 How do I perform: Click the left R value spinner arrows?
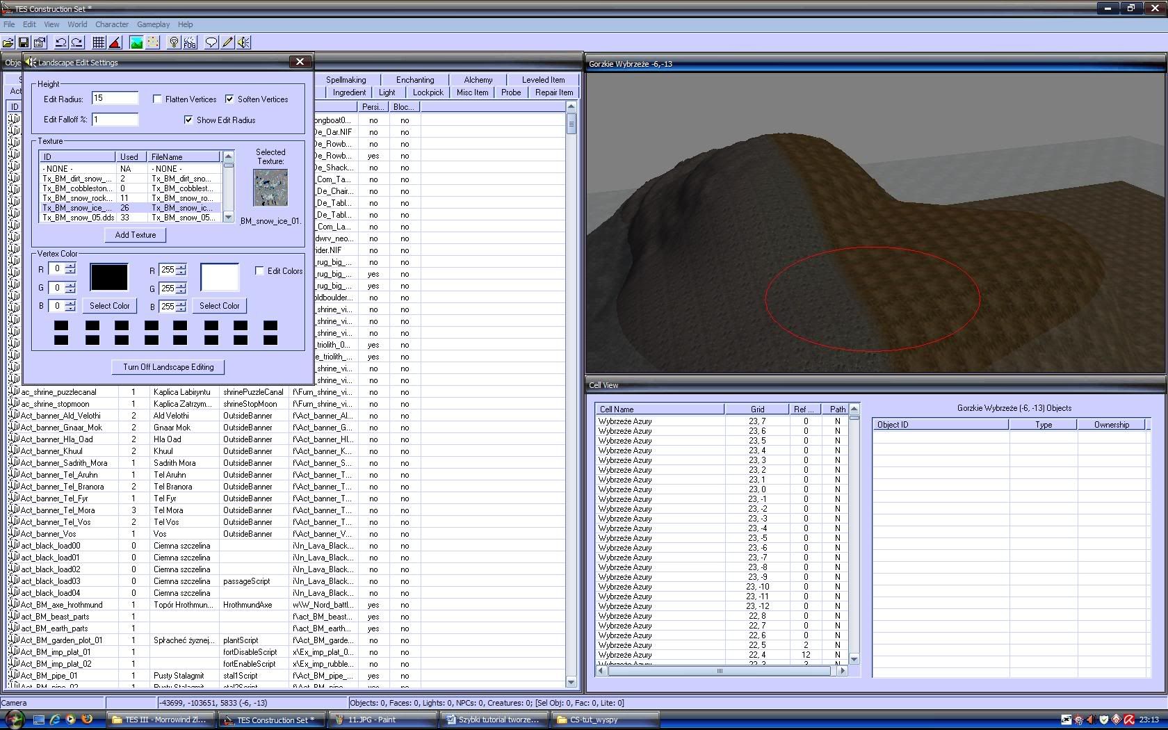(x=70, y=269)
